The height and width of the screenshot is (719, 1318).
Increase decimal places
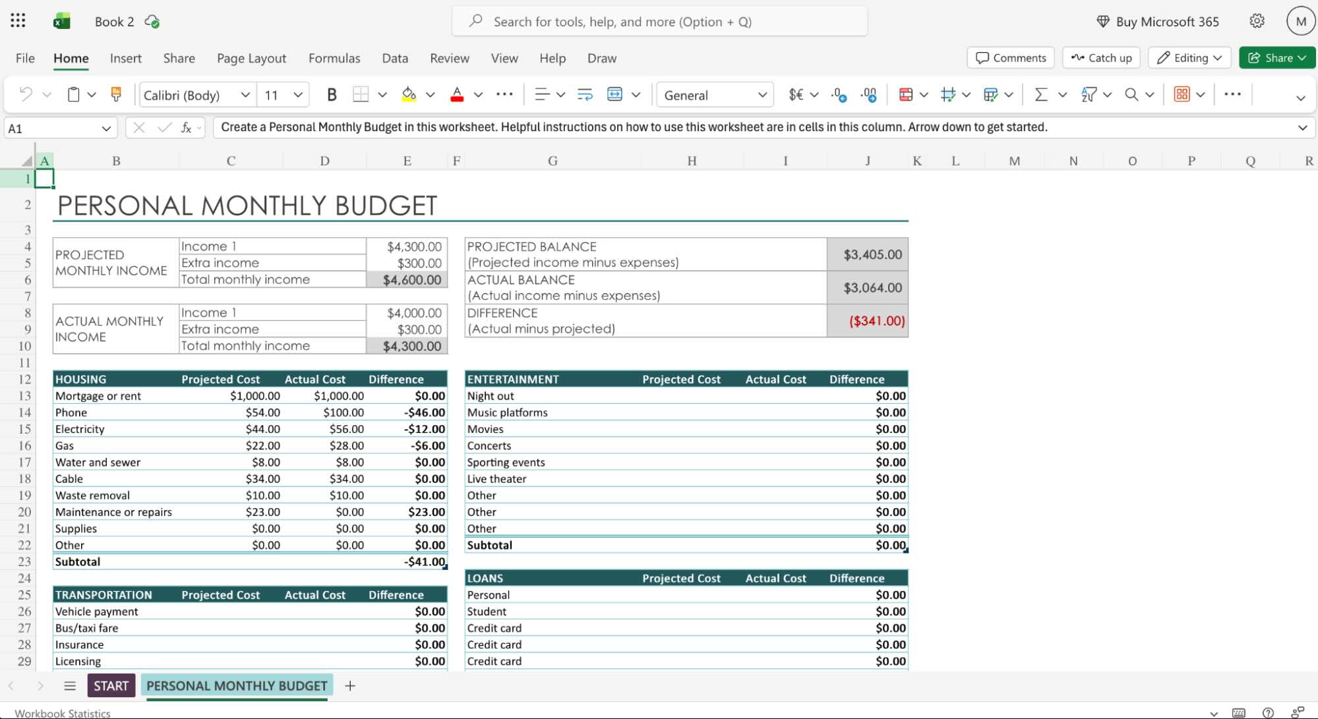point(869,94)
